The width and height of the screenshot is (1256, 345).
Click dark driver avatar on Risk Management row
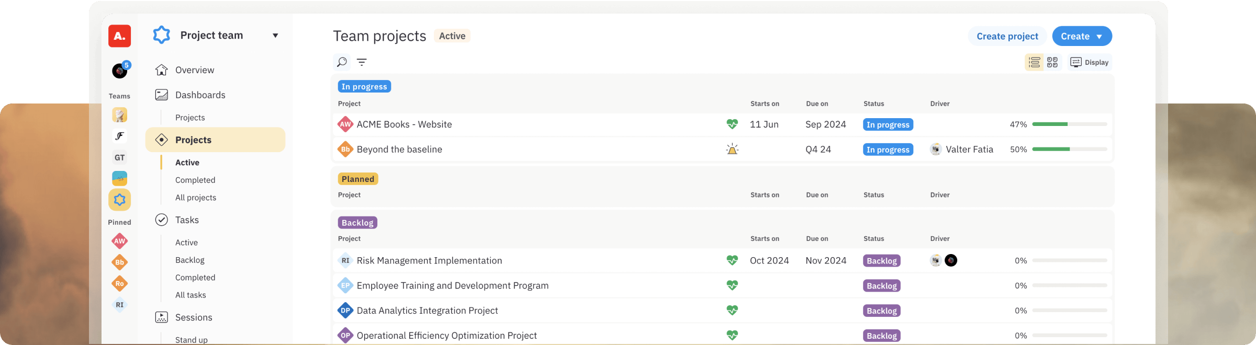click(x=951, y=260)
